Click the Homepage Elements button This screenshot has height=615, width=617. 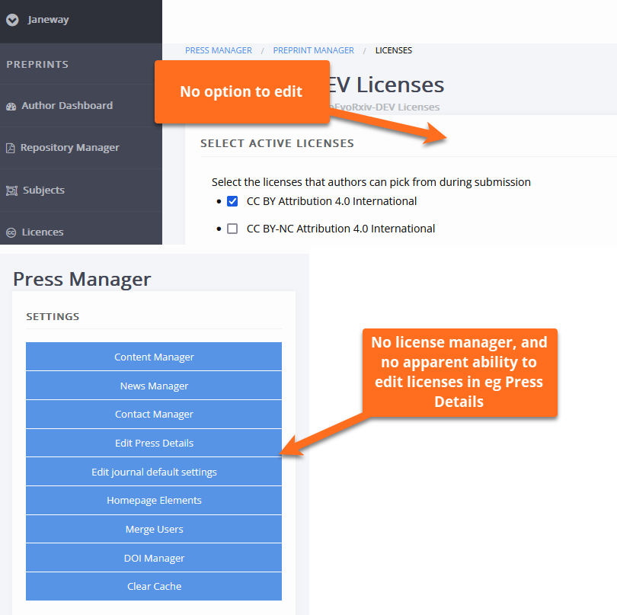[x=153, y=500]
